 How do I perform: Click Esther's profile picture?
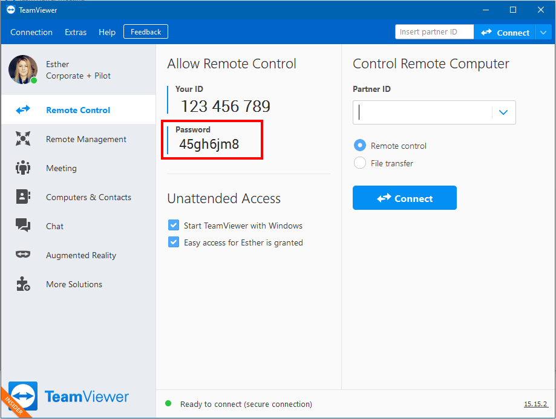23,70
